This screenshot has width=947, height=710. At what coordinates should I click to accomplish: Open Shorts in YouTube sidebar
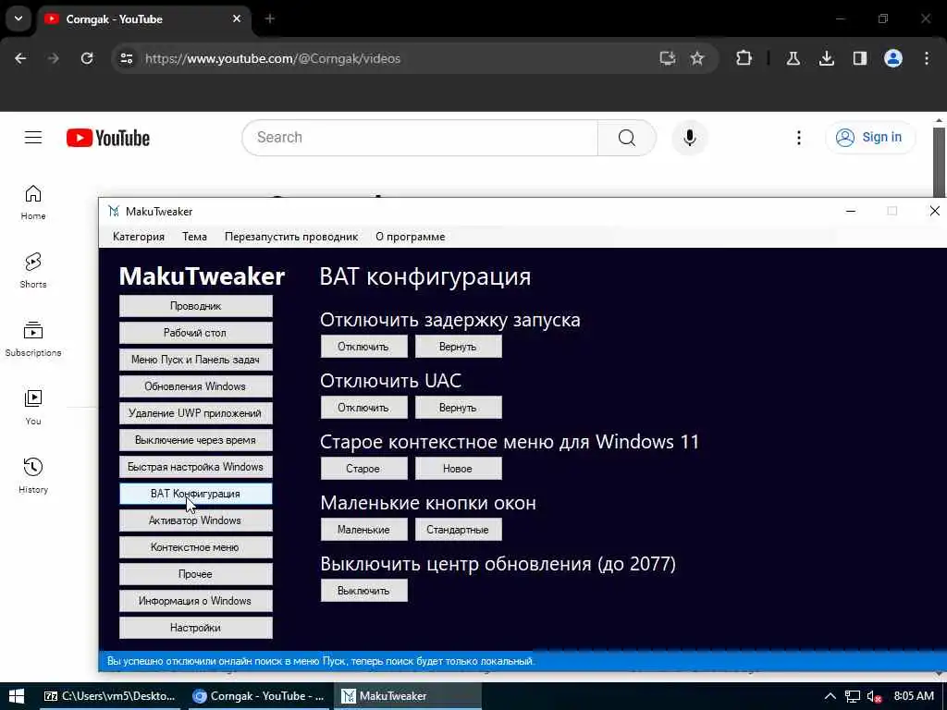pyautogui.click(x=33, y=271)
